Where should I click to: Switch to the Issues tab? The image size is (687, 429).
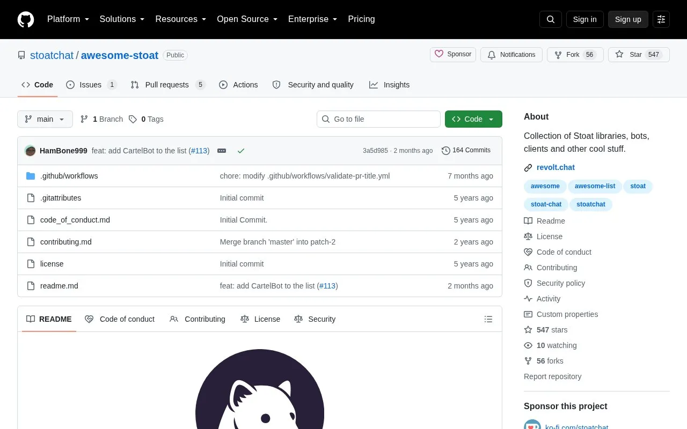(91, 85)
